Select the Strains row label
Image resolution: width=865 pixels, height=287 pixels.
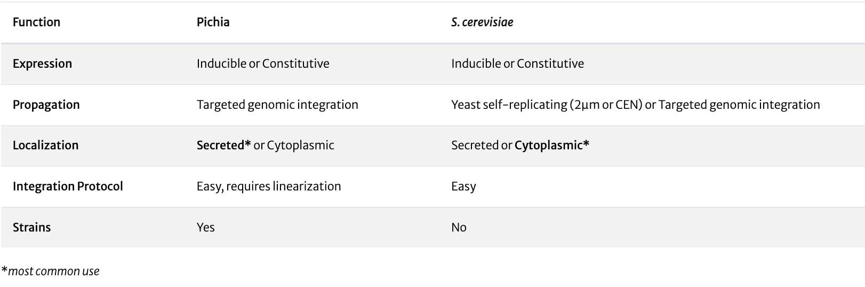pos(31,227)
